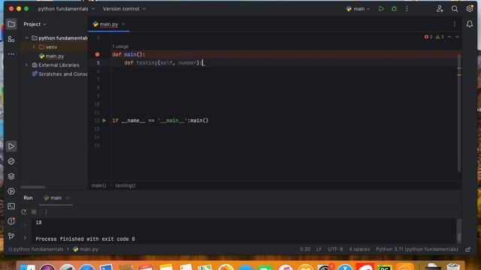
Task: Click the def testing code line
Action: pos(164,63)
